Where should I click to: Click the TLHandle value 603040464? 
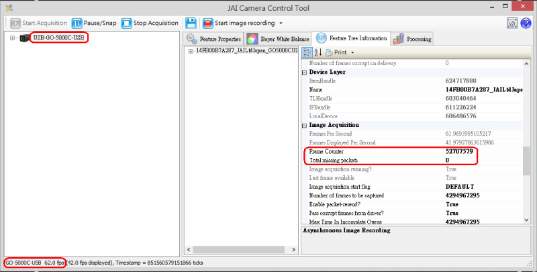[460, 98]
